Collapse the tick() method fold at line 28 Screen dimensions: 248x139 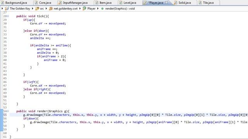8,16
